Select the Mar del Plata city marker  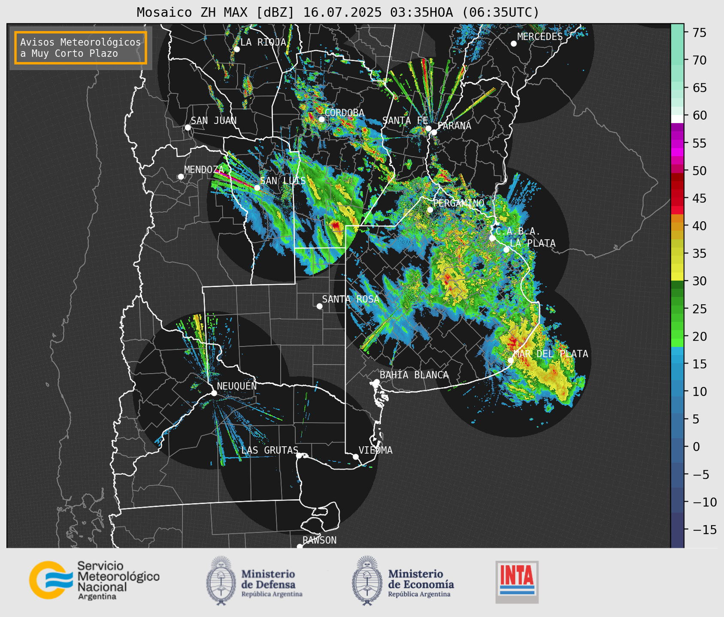tap(511, 360)
